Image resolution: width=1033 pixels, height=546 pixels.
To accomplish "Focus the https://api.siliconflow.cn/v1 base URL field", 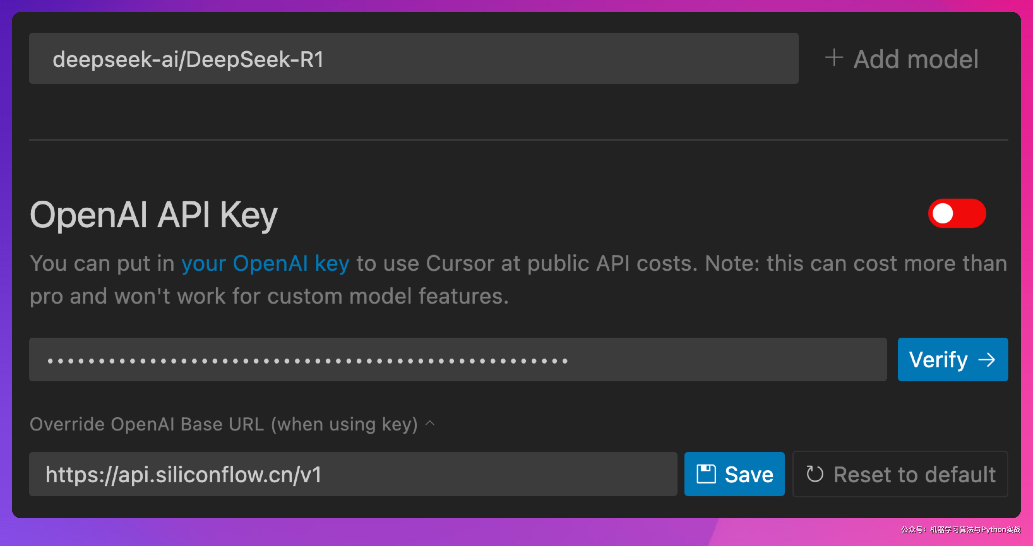I will click(x=353, y=474).
